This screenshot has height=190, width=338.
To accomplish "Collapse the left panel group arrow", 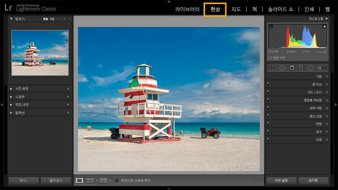I will pyautogui.click(x=2, y=105).
